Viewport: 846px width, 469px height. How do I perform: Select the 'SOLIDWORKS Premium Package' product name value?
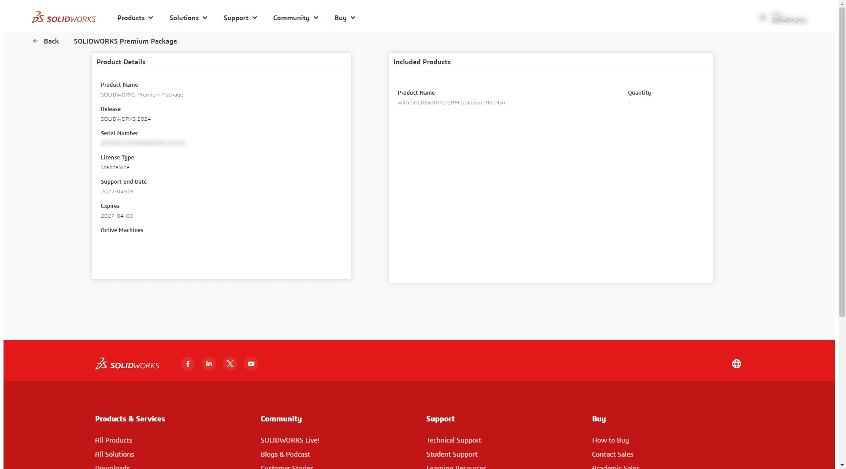point(142,95)
